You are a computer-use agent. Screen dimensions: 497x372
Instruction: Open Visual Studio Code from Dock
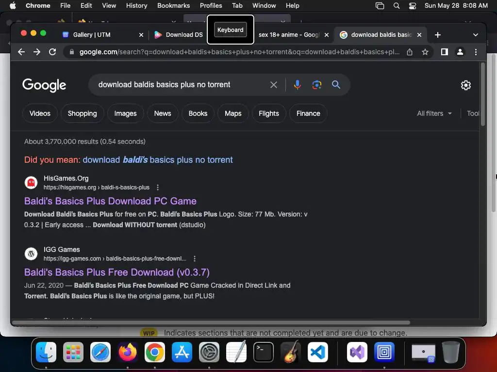(317, 352)
